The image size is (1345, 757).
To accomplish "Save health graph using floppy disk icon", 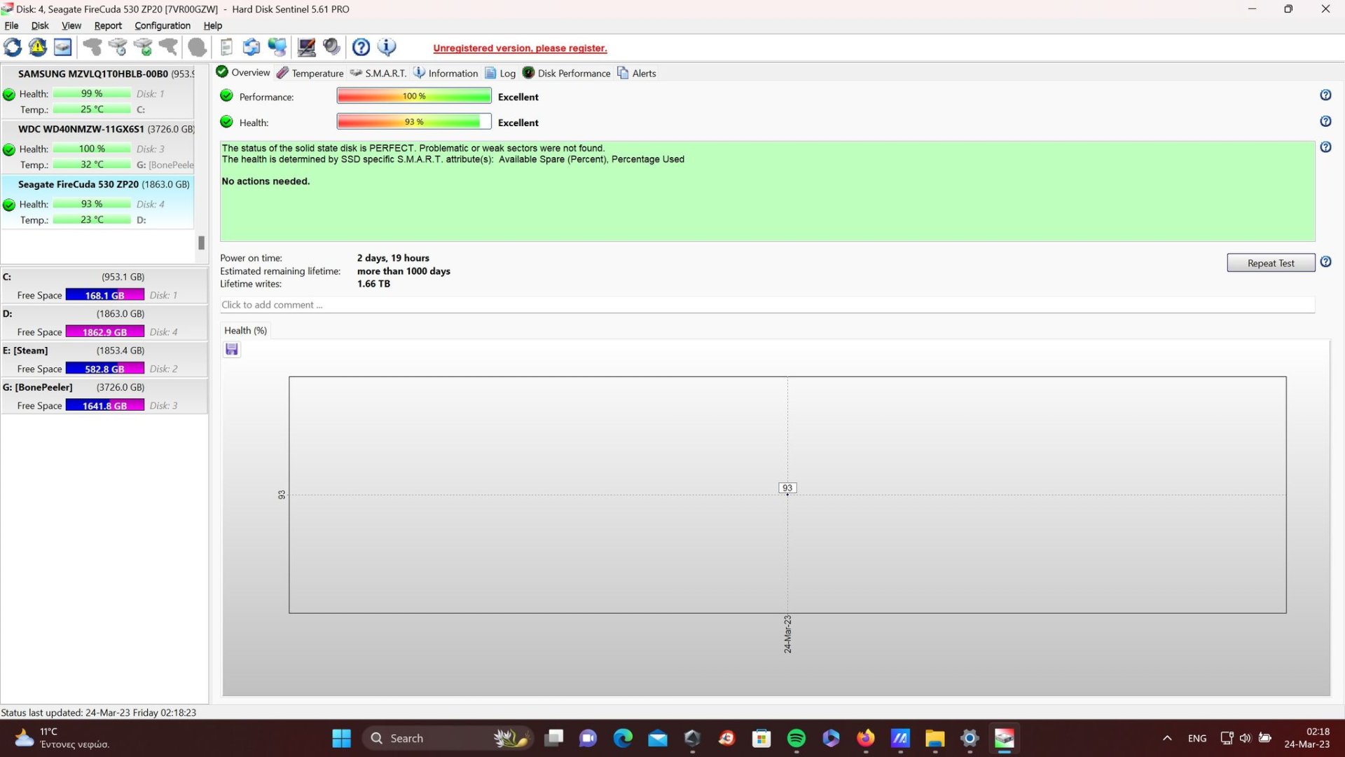I will tap(232, 350).
